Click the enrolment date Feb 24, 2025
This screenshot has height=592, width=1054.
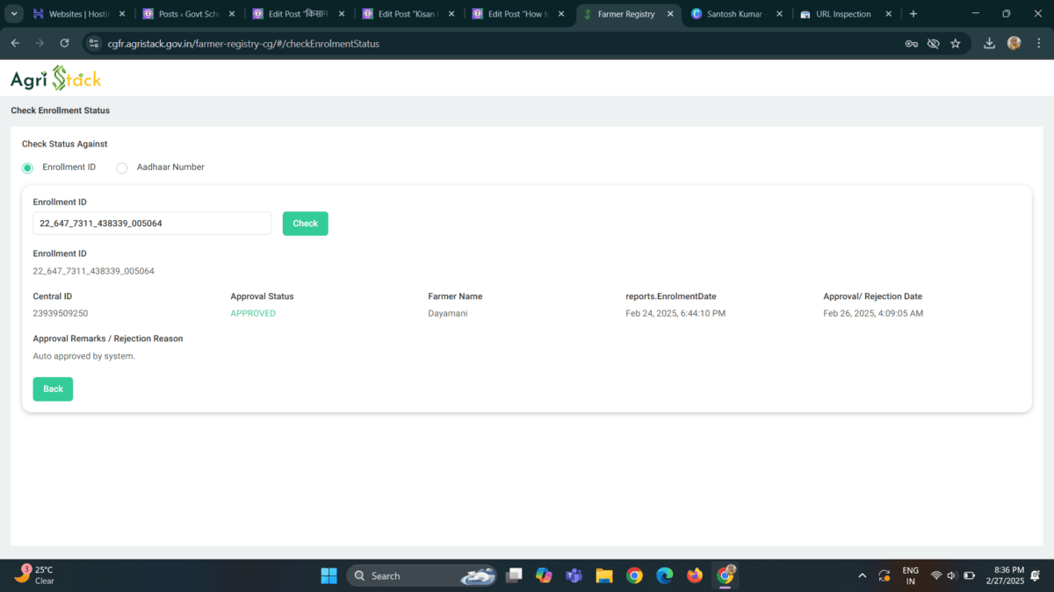[675, 313]
